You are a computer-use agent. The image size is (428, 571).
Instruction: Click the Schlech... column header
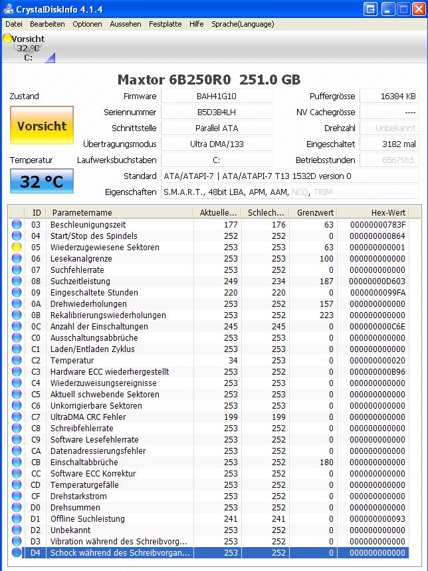[265, 213]
